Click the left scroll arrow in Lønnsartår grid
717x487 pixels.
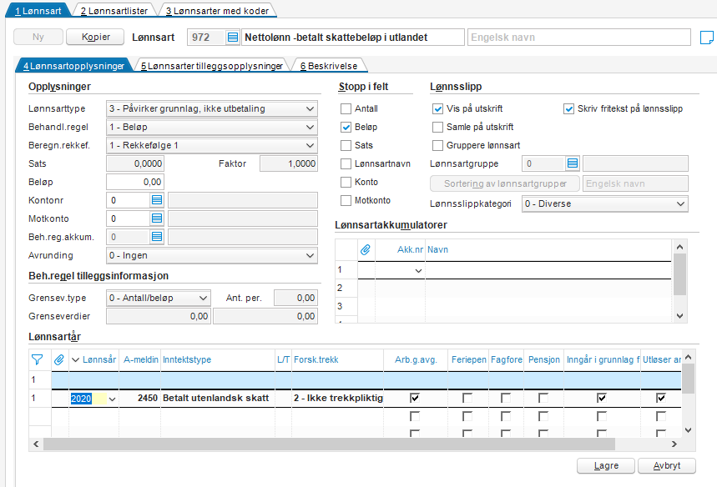pos(36,444)
